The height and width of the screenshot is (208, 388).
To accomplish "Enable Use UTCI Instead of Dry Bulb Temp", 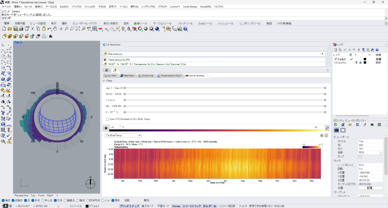I will coord(108,119).
